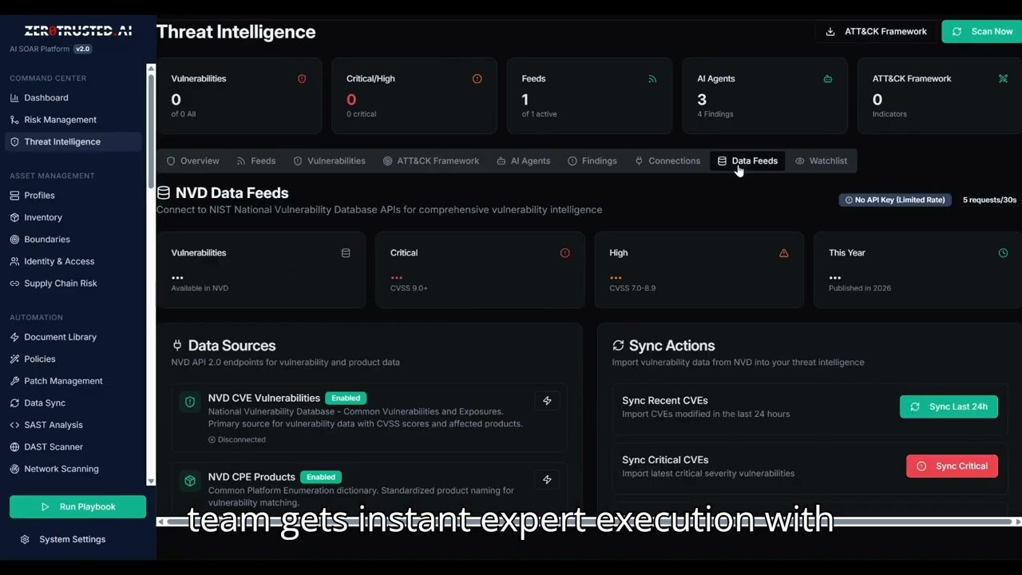Click the Dashboard chart icon
Image resolution: width=1022 pixels, height=575 pixels.
14,97
